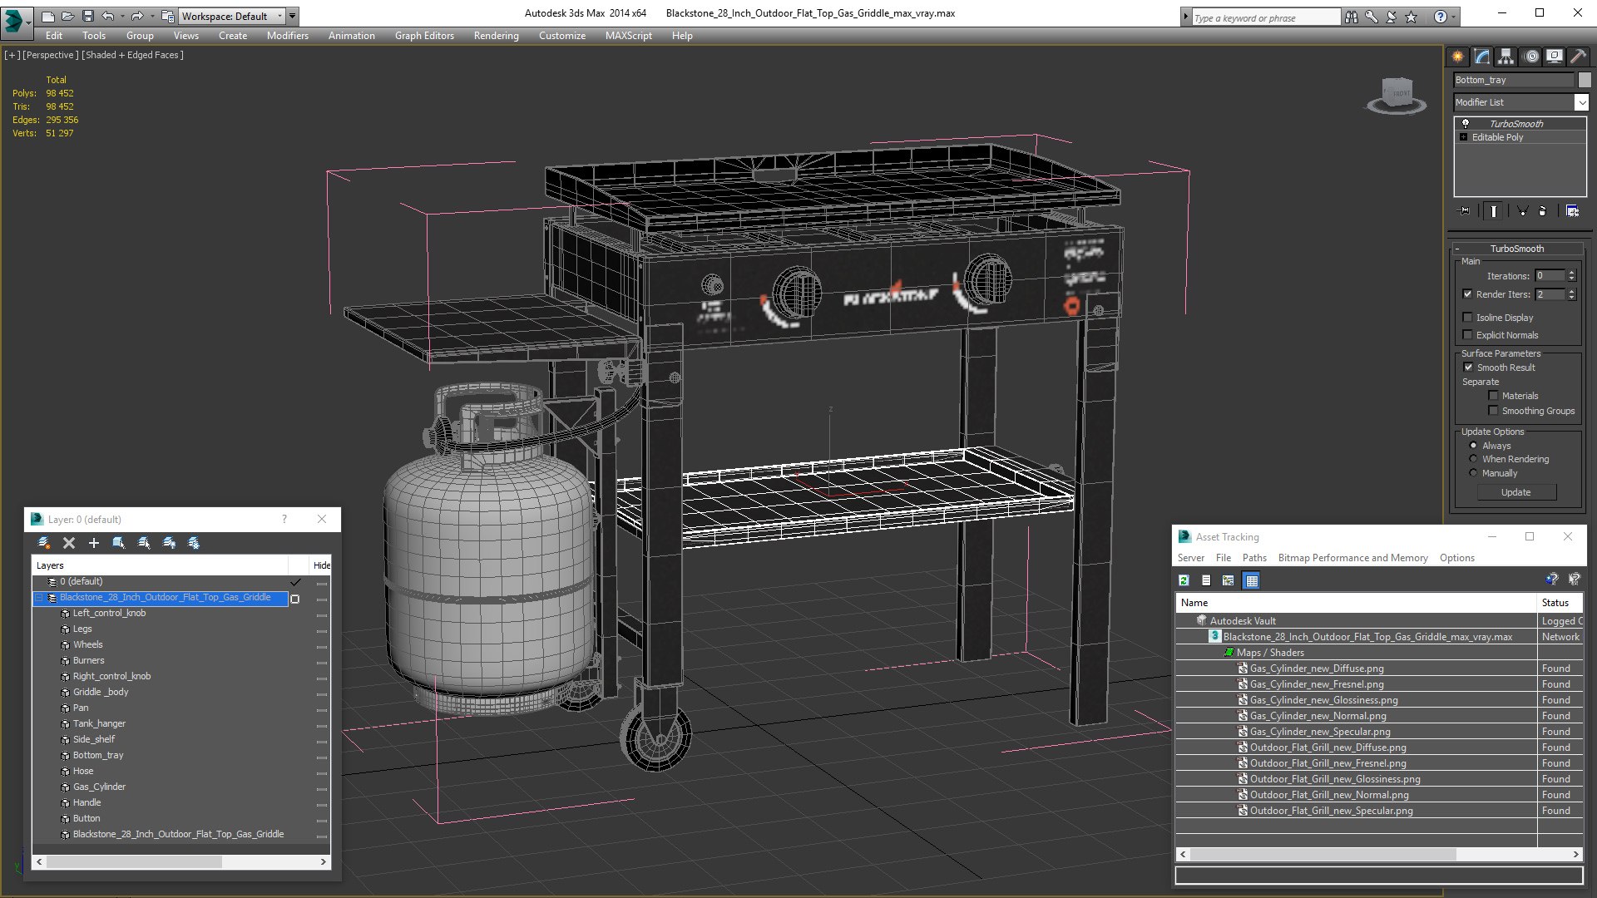Delete highlighted layer with X icon
The image size is (1597, 898).
pos(69,543)
